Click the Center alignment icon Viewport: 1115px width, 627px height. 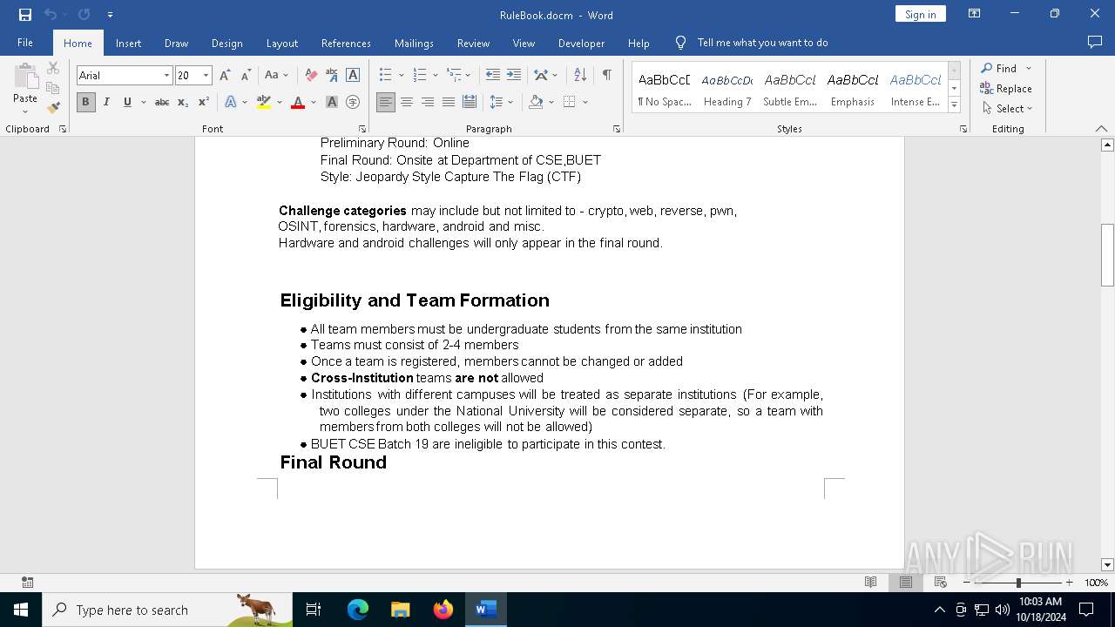(407, 102)
